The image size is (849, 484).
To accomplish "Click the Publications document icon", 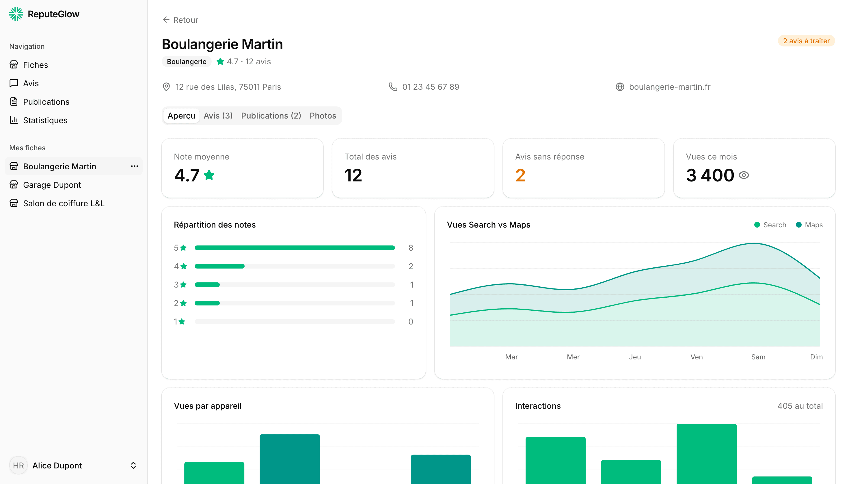I will coord(14,102).
